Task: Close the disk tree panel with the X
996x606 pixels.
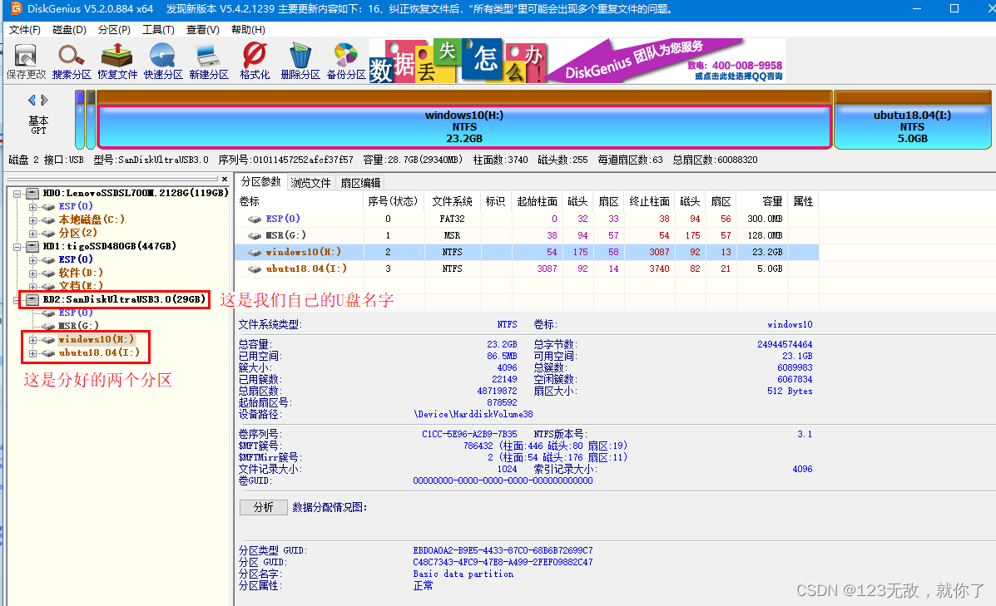Action: (225, 180)
